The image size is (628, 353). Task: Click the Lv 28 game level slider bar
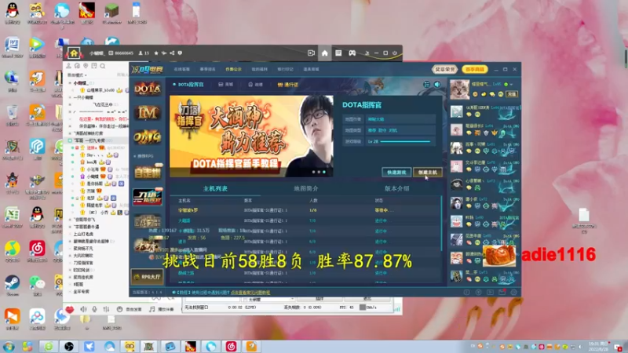[x=405, y=141]
